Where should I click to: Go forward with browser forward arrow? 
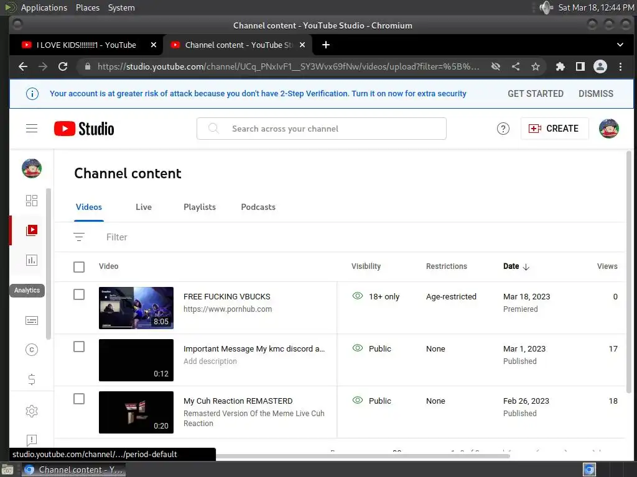pyautogui.click(x=43, y=66)
